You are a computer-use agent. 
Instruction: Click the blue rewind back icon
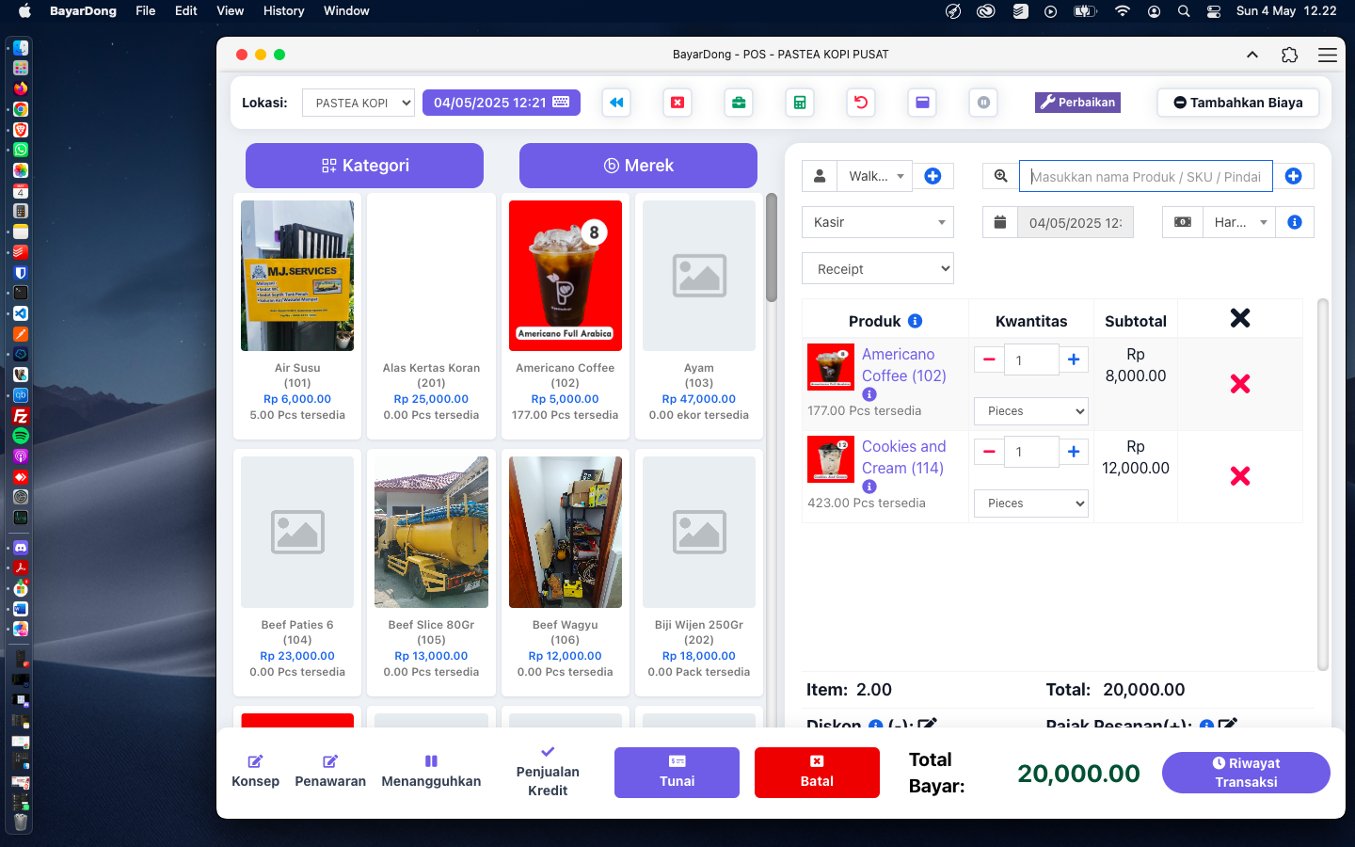pos(616,103)
